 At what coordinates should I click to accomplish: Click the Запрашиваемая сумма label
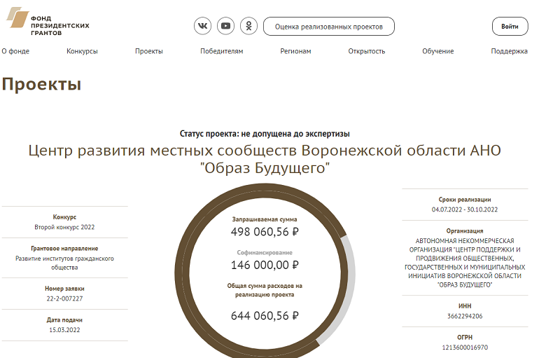[265, 219]
